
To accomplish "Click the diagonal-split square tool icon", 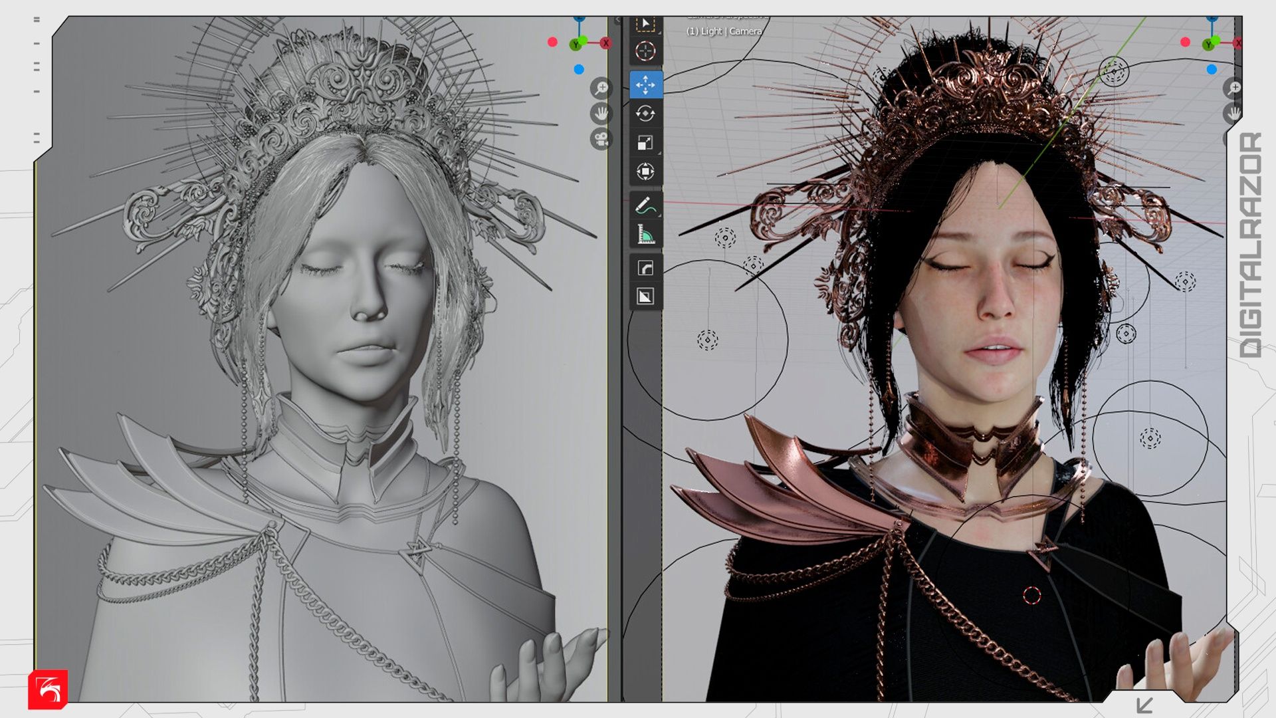I will click(645, 296).
